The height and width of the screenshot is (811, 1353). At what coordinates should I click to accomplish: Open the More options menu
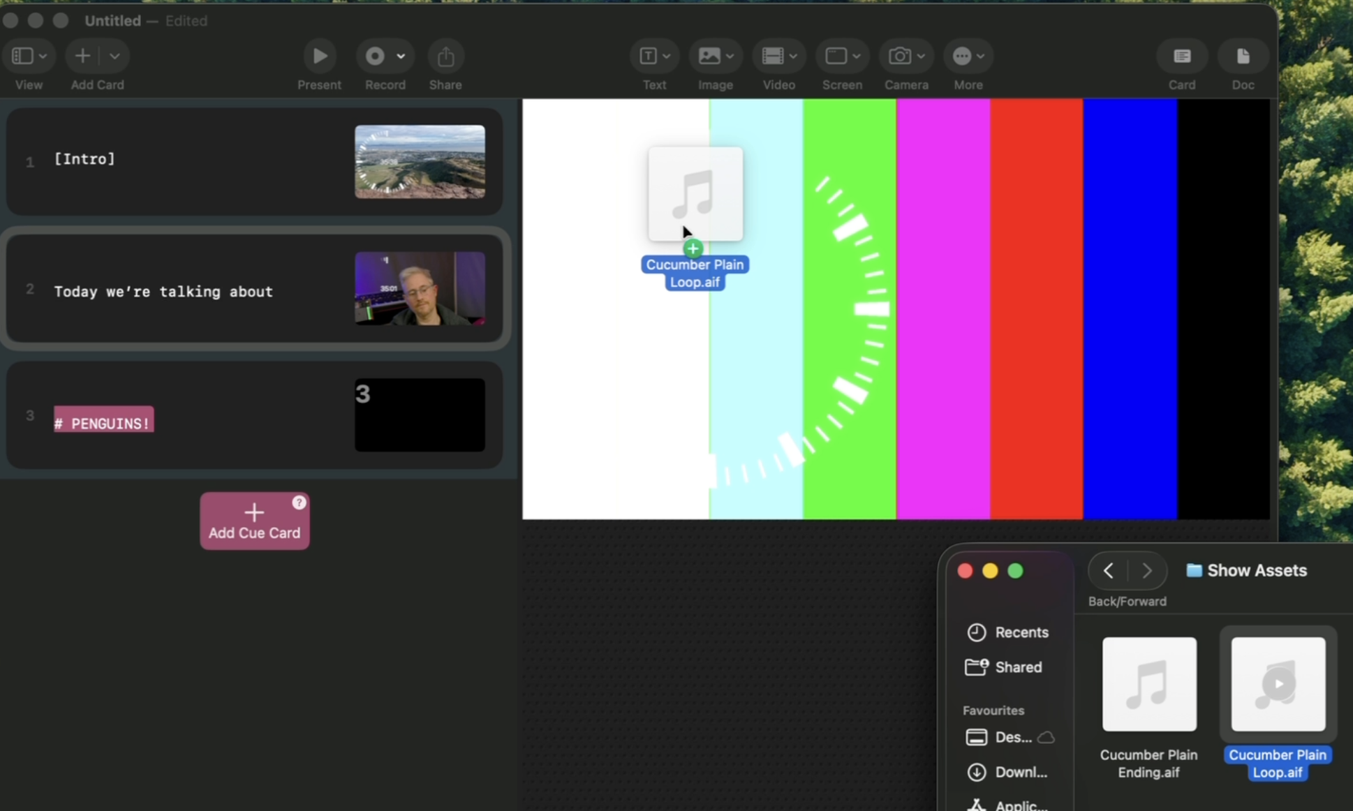968,56
